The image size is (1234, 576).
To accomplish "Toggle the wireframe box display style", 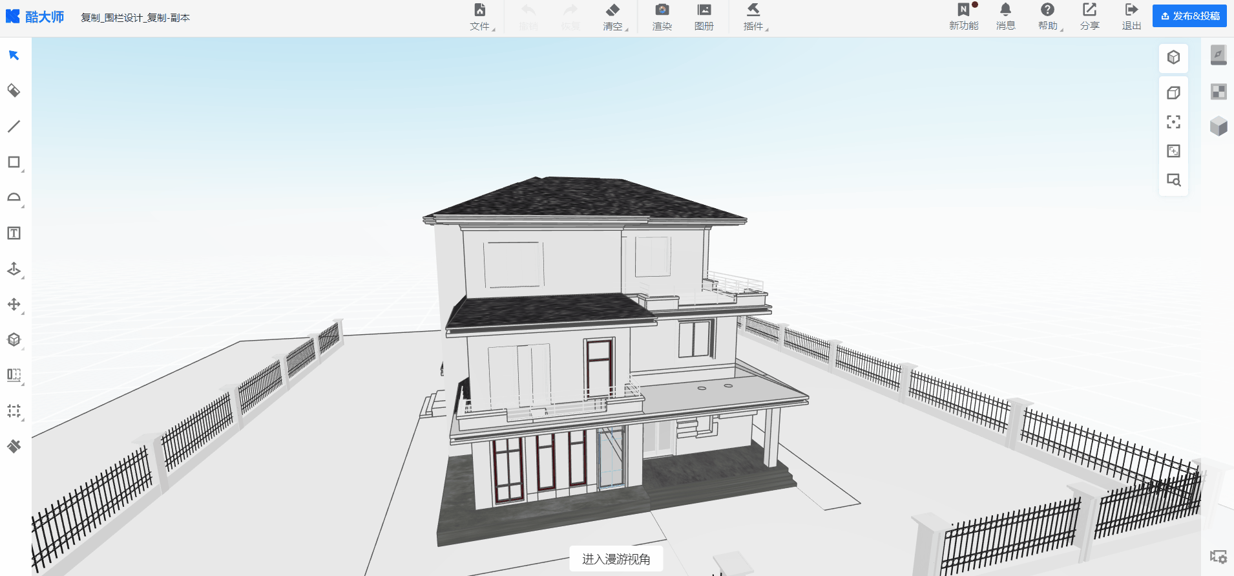I will (1173, 92).
